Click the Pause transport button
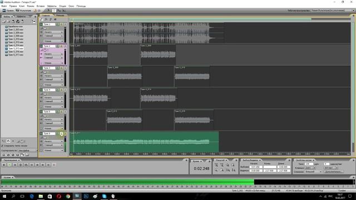 coord(15,165)
